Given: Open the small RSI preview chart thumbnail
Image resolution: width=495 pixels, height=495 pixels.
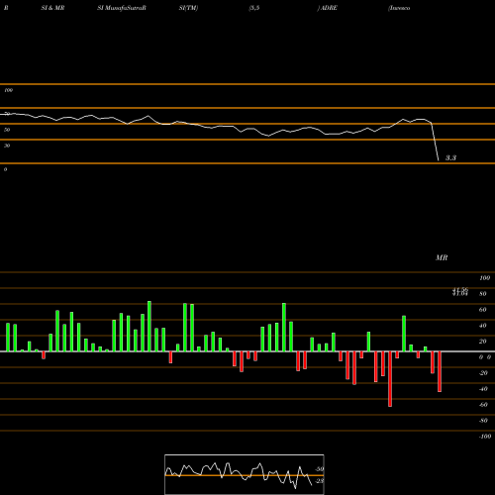Looking at the screenshot, I should click(x=245, y=474).
